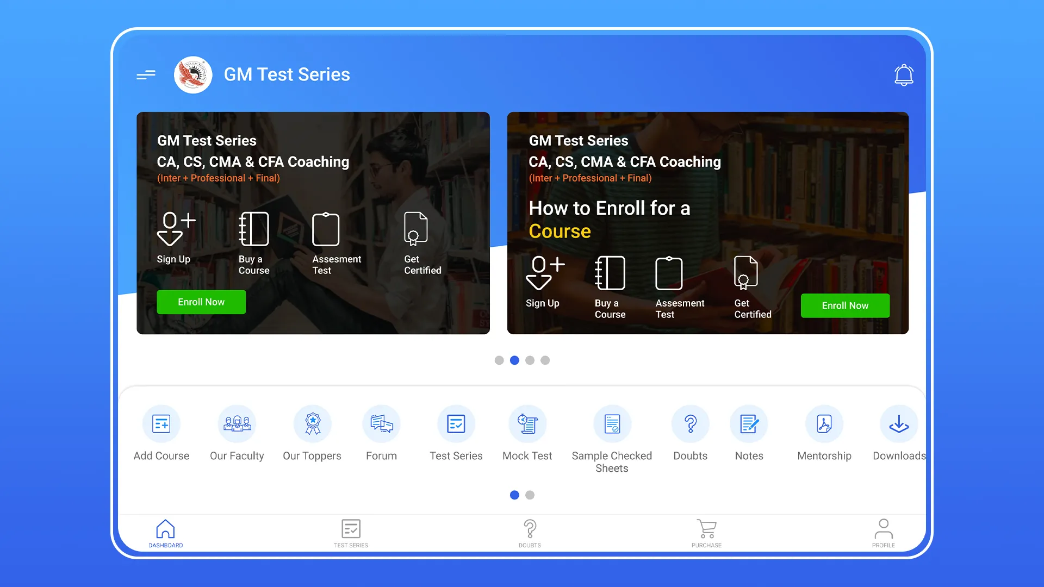Open notifications bell icon
Screen dimensions: 1044x587
click(x=904, y=75)
